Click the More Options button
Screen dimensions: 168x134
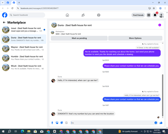pyautogui.click(x=135, y=38)
